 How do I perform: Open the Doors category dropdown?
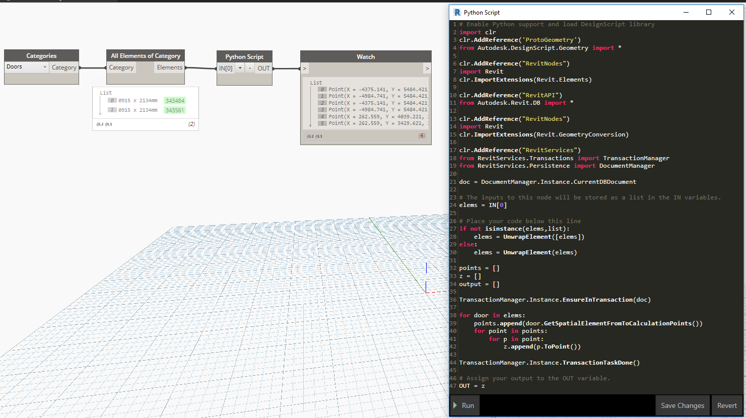(x=26, y=67)
